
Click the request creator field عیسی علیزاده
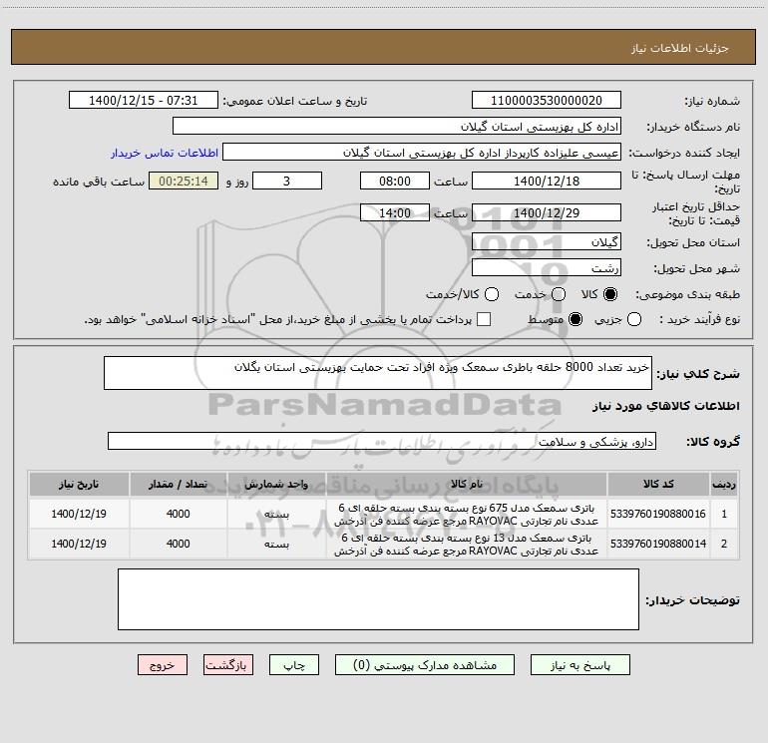click(422, 153)
